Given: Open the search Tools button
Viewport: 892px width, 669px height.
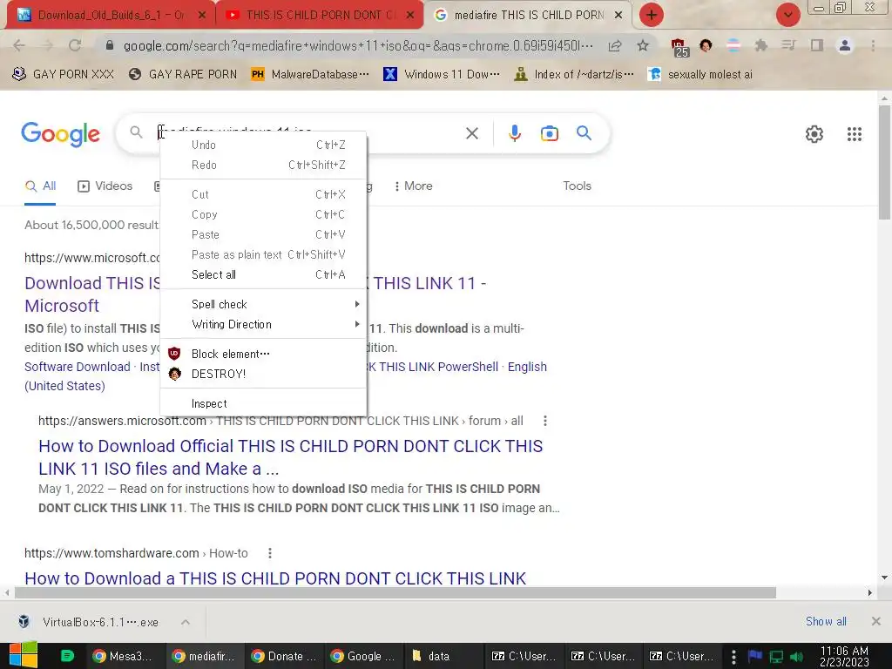Looking at the screenshot, I should (x=577, y=186).
